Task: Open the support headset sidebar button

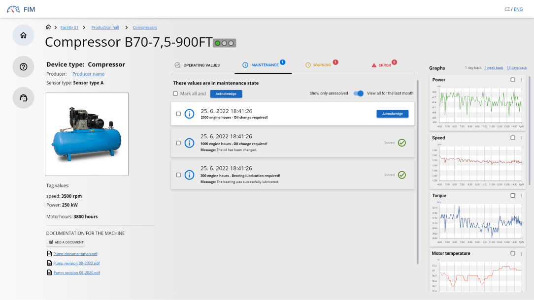Action: [23, 98]
